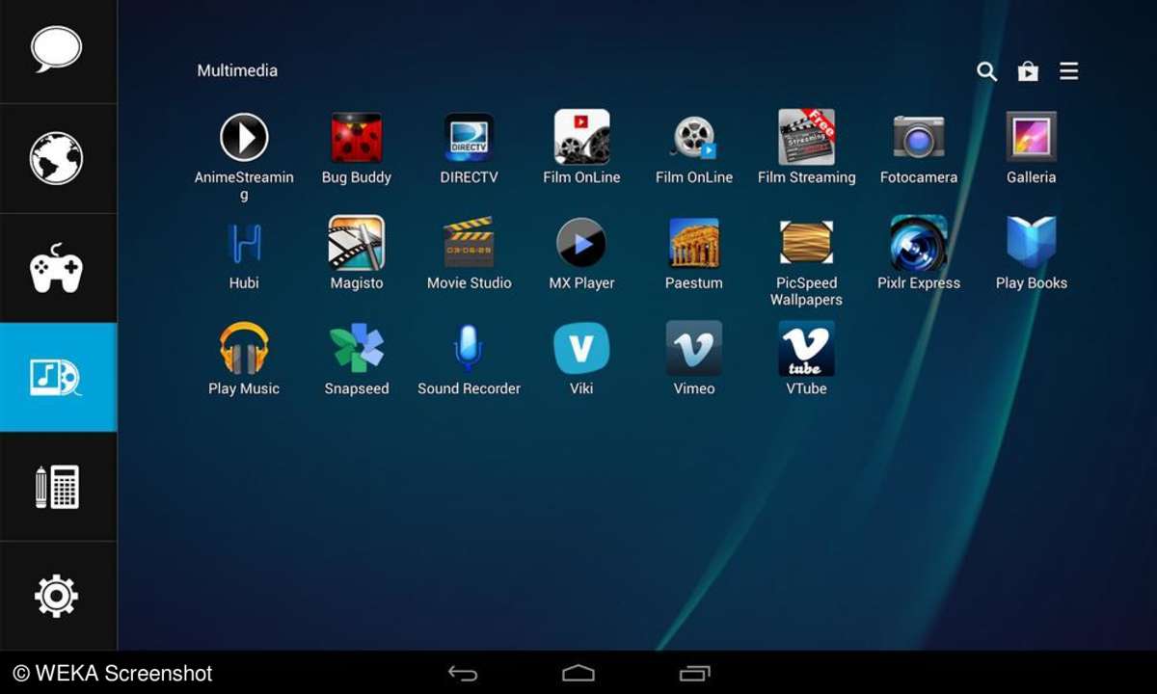Tap the Android back button
The width and height of the screenshot is (1157, 694).
pos(463,673)
